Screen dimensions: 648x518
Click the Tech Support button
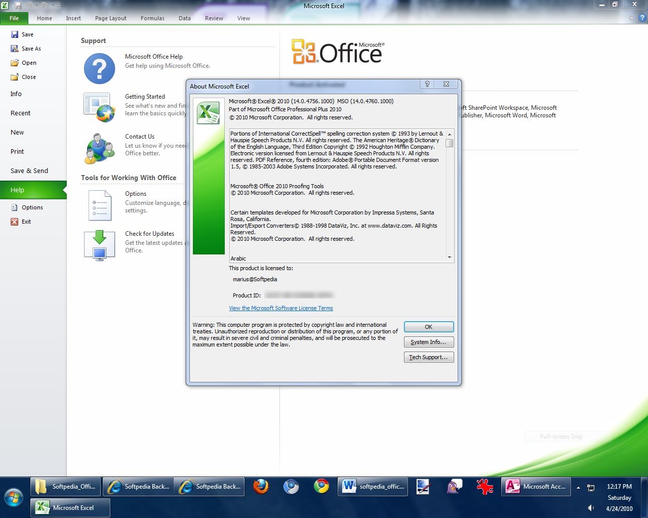(x=429, y=357)
